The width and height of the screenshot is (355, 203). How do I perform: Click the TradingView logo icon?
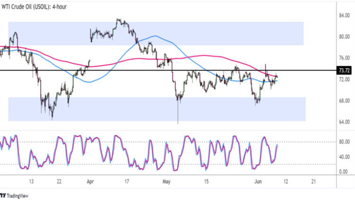click(x=3, y=195)
